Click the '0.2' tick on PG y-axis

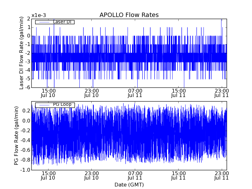pyautogui.click(x=26, y=111)
